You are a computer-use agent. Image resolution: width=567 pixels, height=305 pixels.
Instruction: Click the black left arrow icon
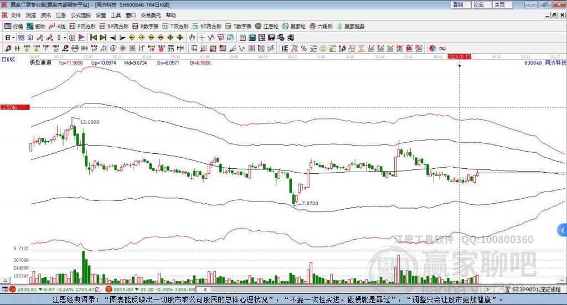click(x=113, y=38)
